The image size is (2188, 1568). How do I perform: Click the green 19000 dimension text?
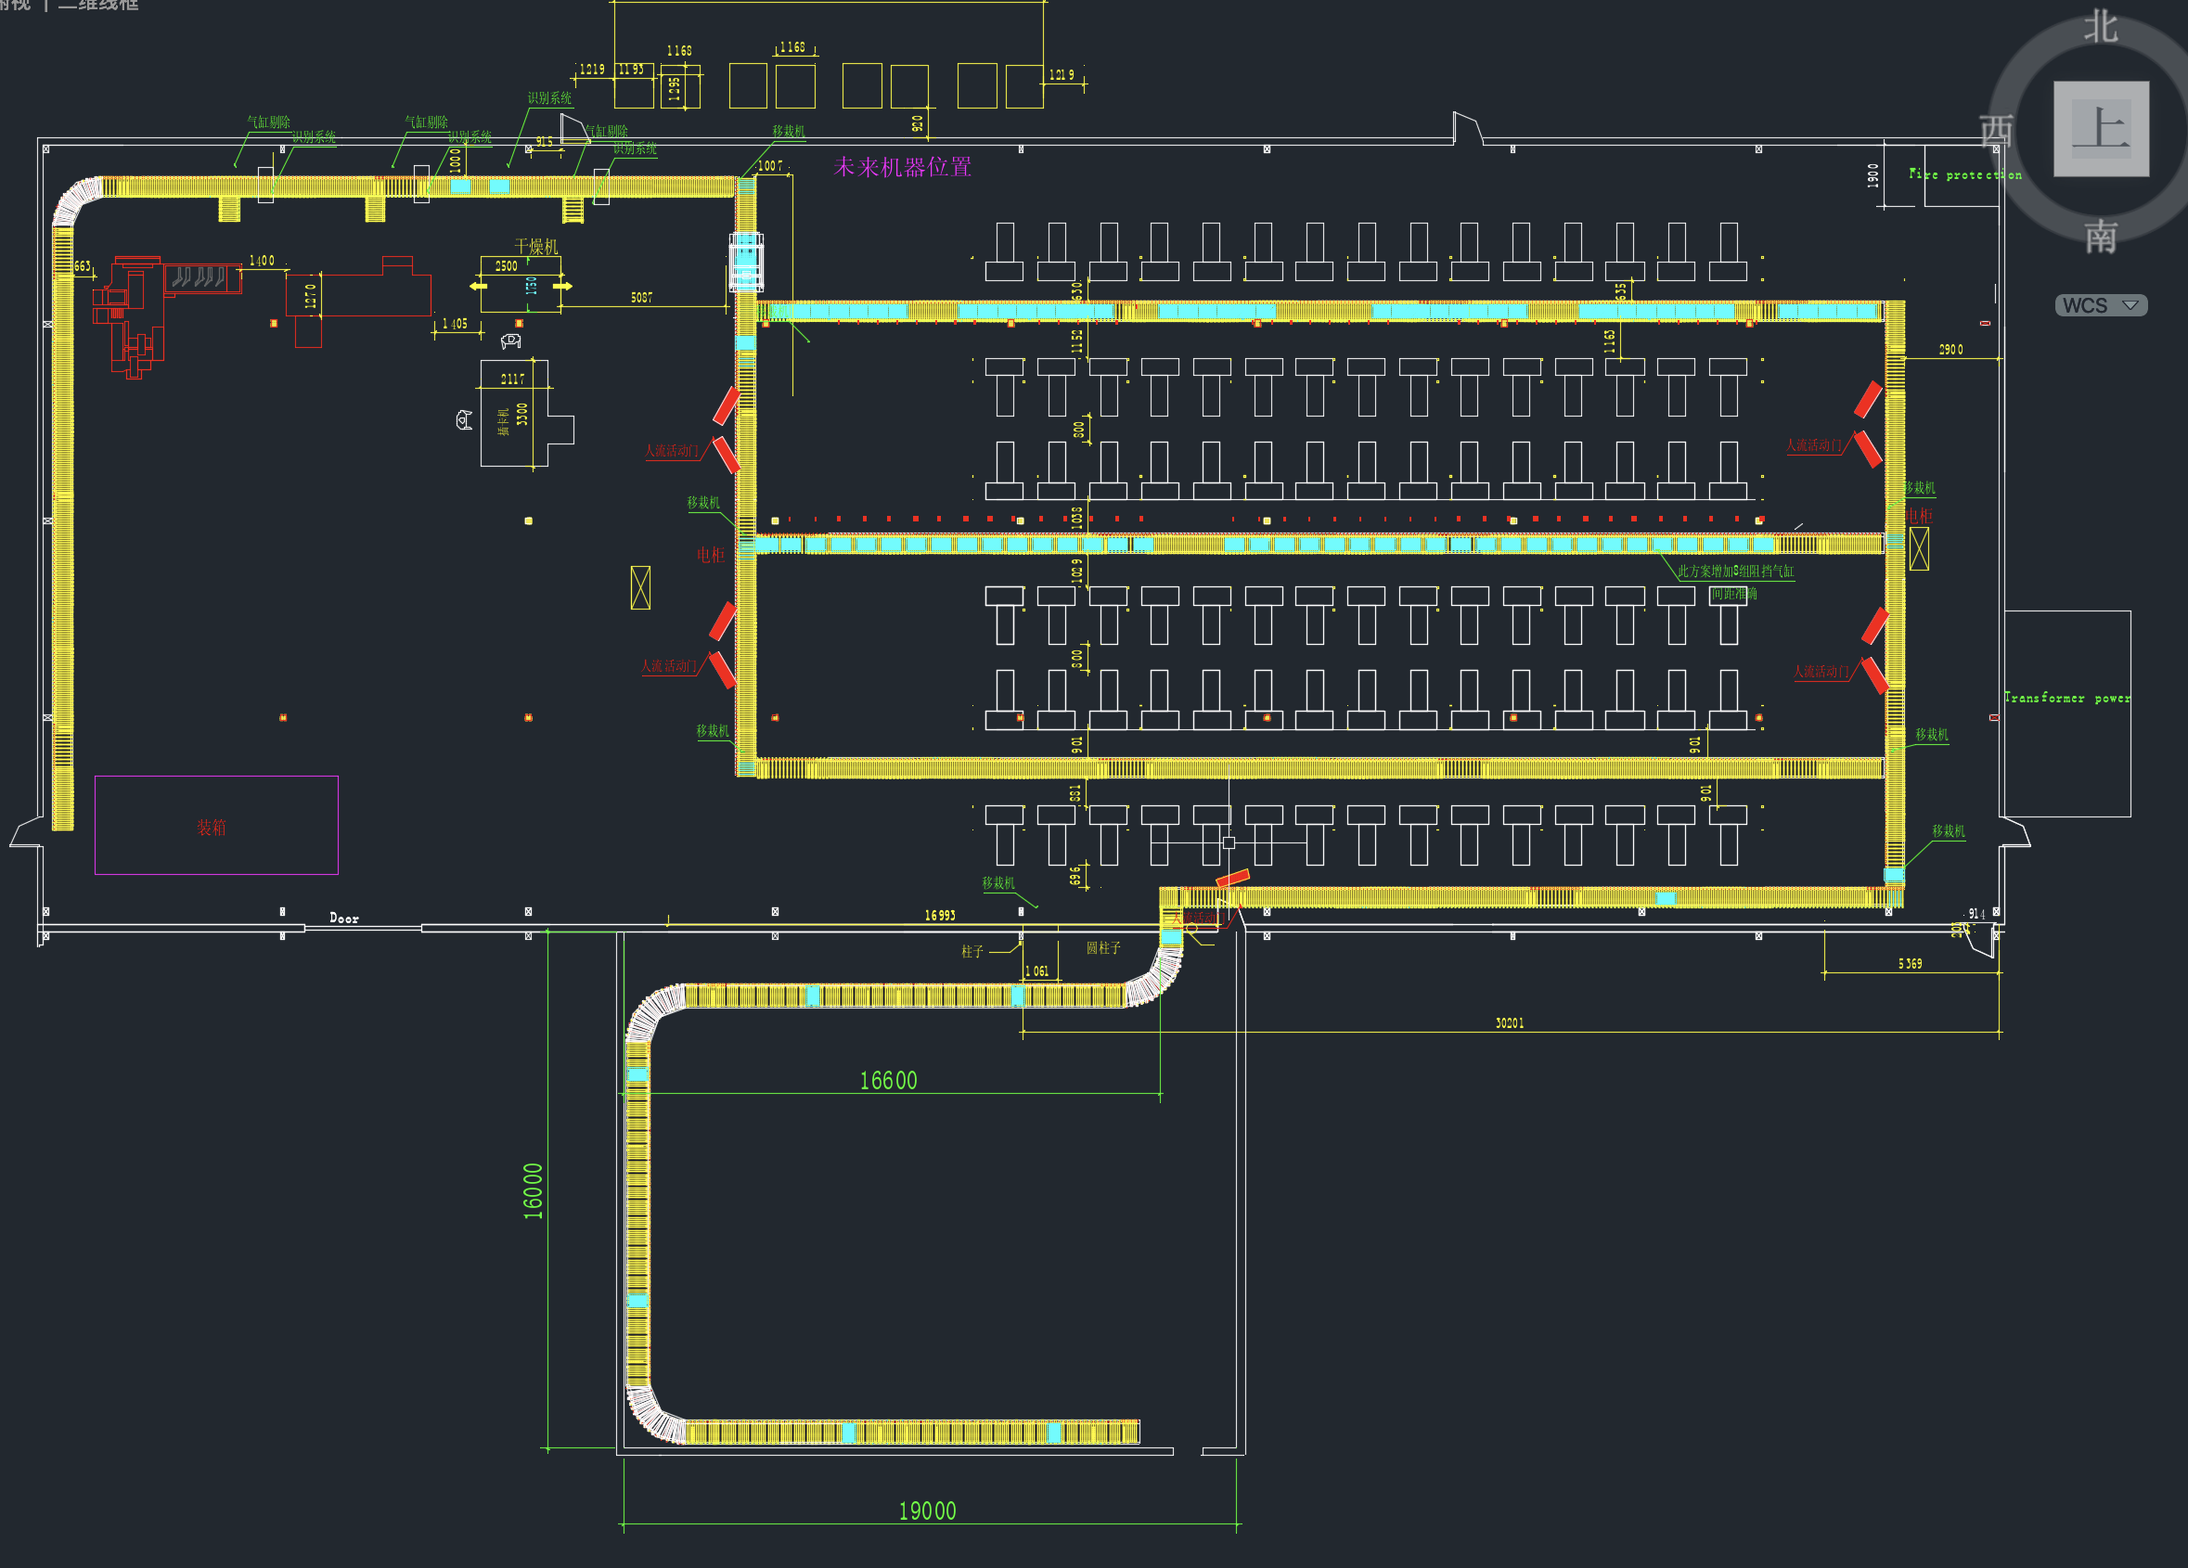926,1511
